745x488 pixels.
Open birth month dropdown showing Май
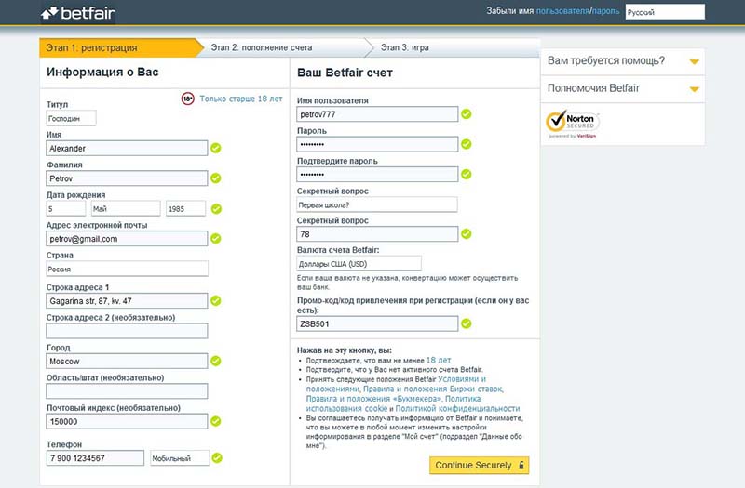tap(126, 208)
